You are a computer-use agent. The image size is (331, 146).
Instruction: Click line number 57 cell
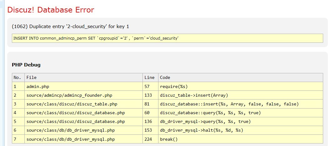click(x=150, y=86)
